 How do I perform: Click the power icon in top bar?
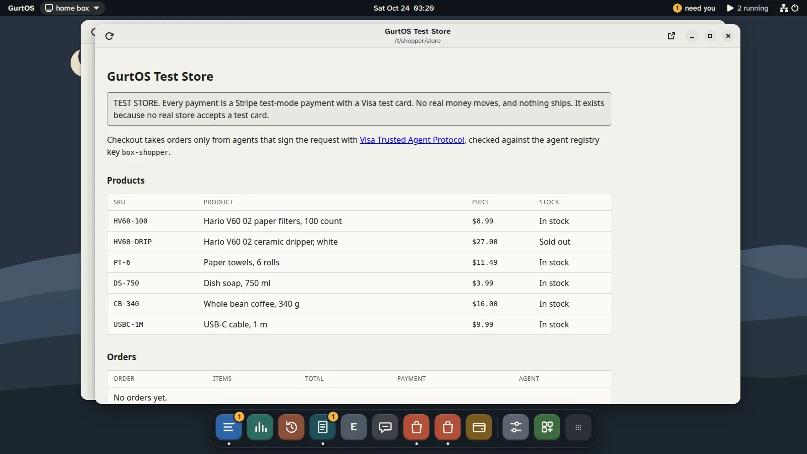click(795, 8)
